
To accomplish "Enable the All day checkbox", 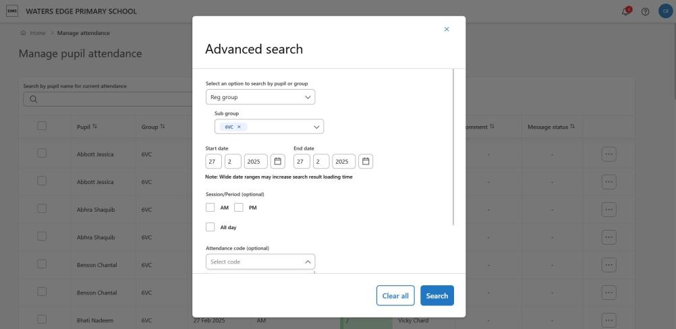I will [x=210, y=227].
